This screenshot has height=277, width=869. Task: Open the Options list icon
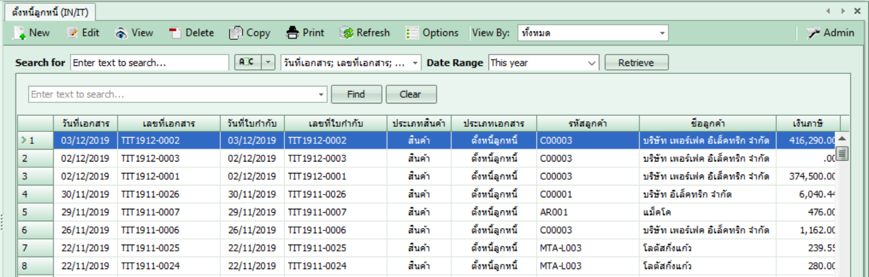(412, 33)
